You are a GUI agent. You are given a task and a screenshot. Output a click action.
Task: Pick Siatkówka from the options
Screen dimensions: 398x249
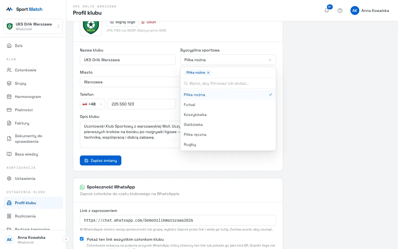(x=228, y=124)
